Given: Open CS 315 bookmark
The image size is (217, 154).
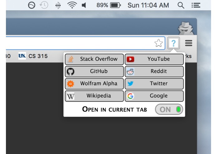Looking at the screenshot, I should pyautogui.click(x=33, y=56).
